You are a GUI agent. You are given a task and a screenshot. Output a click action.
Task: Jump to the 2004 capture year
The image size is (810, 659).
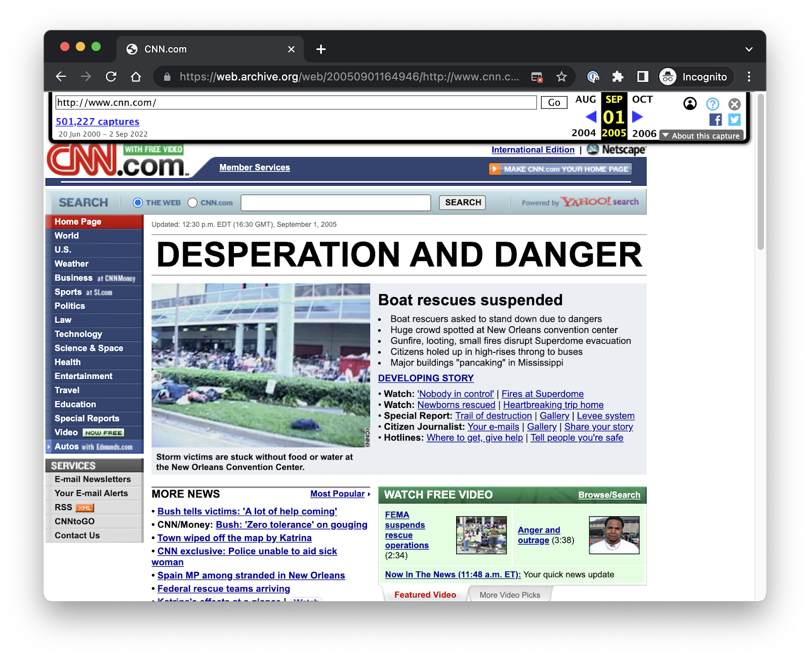tap(583, 133)
